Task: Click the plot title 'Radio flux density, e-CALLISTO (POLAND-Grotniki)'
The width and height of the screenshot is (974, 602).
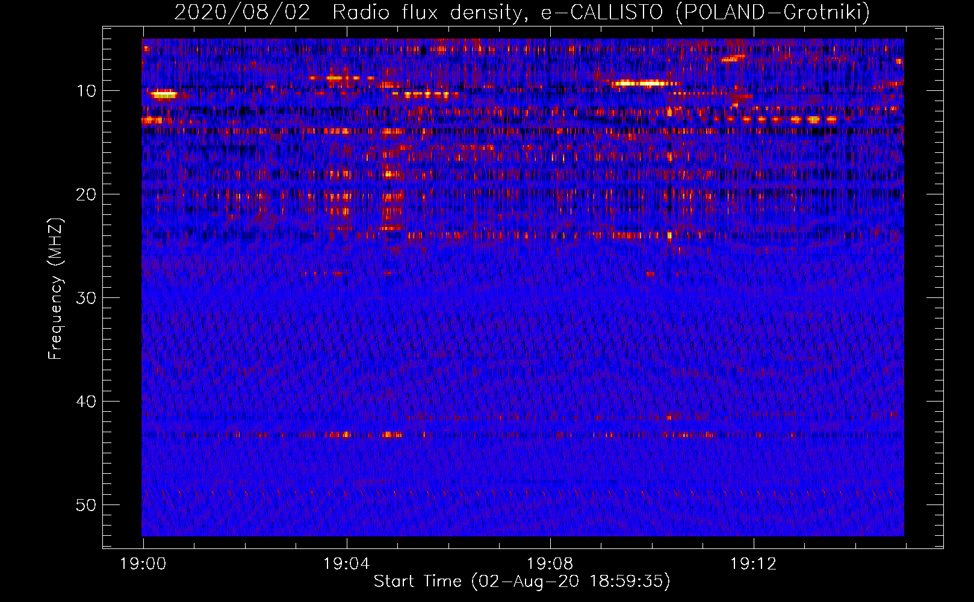Action: point(601,12)
